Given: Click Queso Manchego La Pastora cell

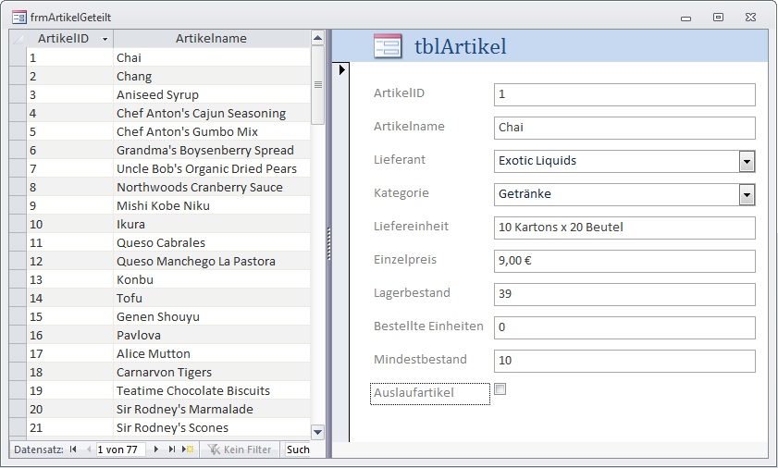Looking at the screenshot, I should point(212,262).
